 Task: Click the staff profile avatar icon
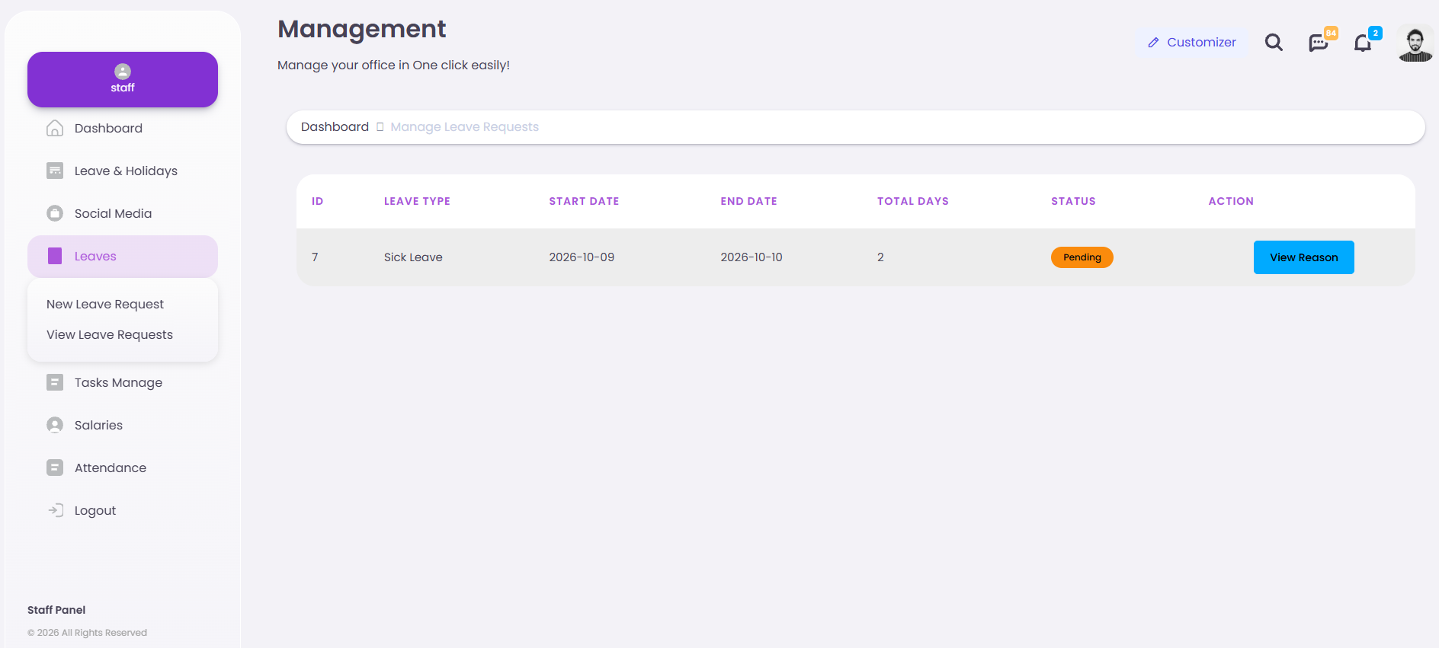coord(123,72)
